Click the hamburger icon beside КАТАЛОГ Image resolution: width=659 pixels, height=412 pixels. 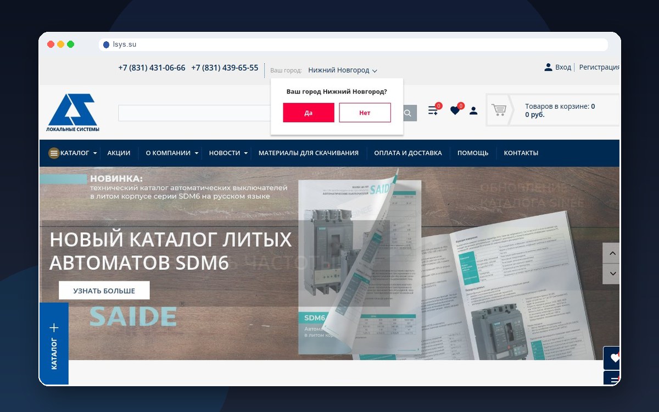pos(54,153)
